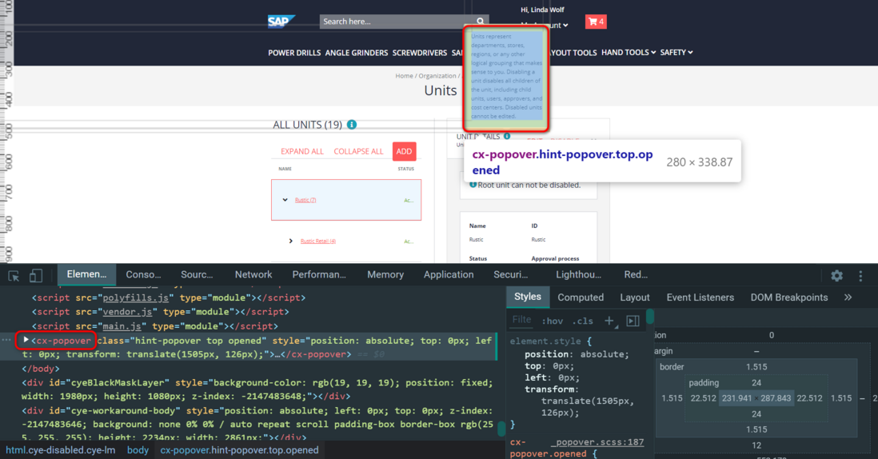The width and height of the screenshot is (878, 459).
Task: Click the Organization breadcrumb link
Action: (437, 75)
